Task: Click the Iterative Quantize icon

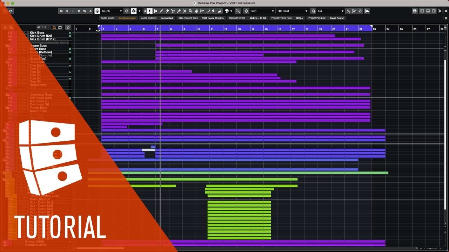Action: coord(348,11)
